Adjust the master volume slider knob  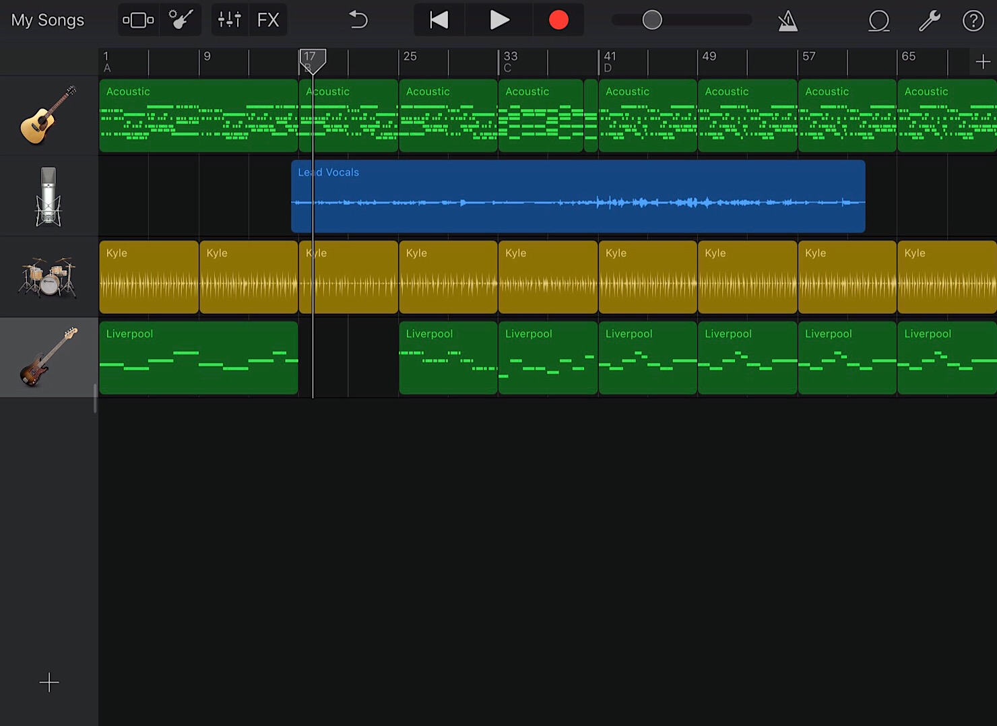click(x=652, y=20)
